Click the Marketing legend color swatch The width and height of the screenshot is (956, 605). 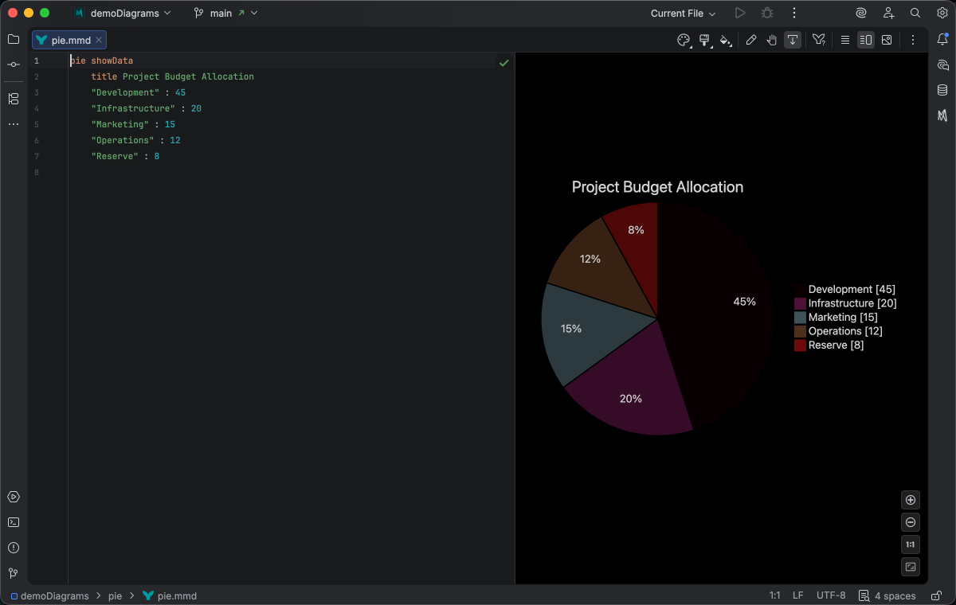pyautogui.click(x=800, y=317)
